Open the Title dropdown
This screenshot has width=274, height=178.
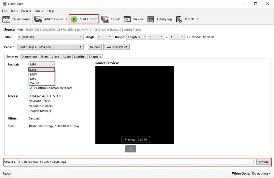pyautogui.click(x=50, y=37)
